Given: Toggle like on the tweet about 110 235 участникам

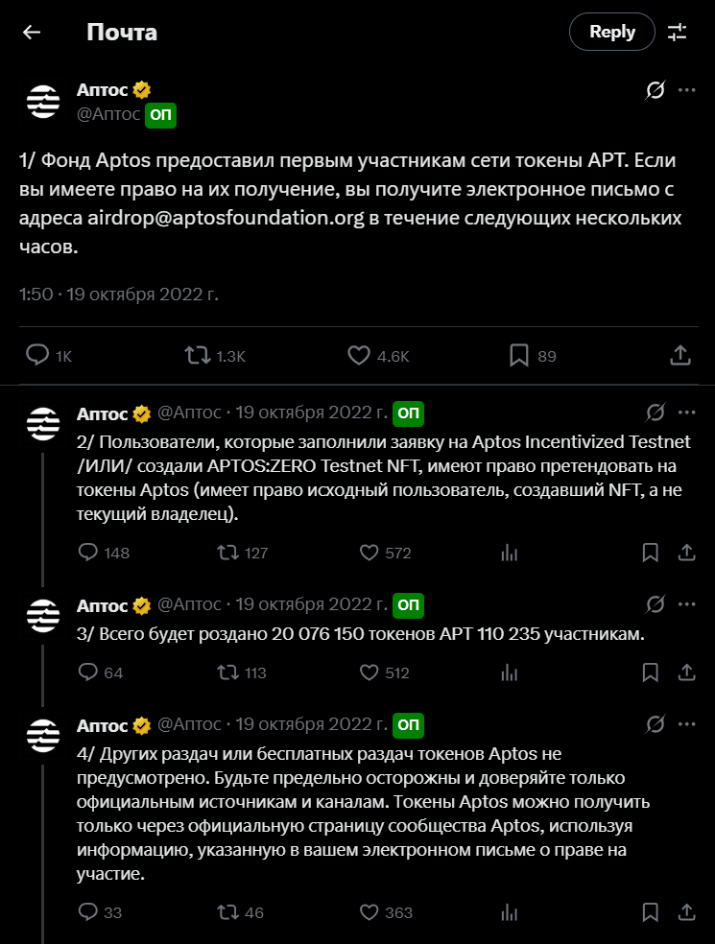Looking at the screenshot, I should (370, 673).
